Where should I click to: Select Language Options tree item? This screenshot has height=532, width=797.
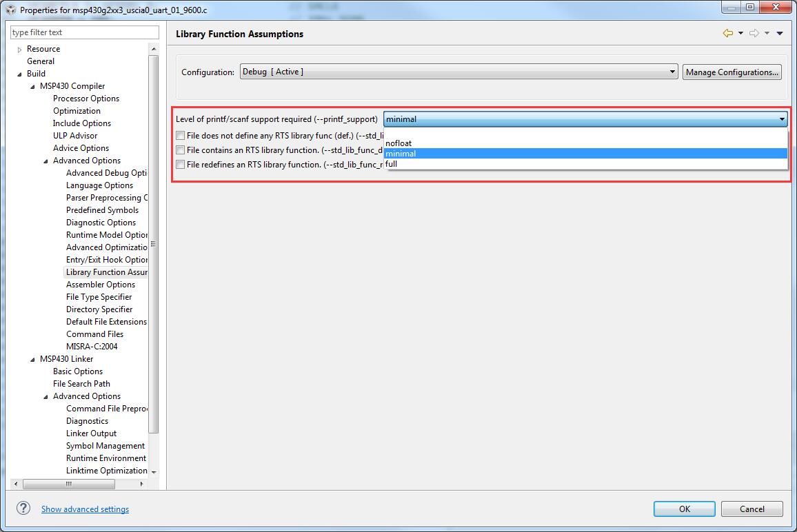pyautogui.click(x=99, y=185)
